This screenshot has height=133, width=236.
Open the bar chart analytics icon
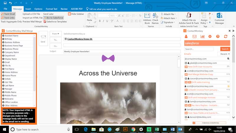click(202, 36)
